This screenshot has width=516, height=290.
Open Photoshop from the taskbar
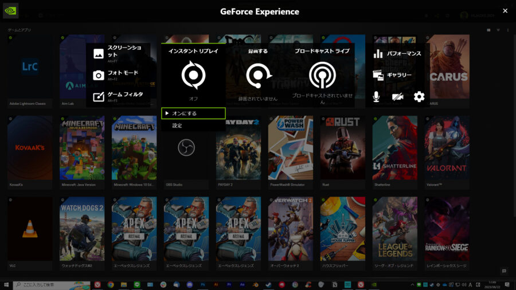(203, 285)
